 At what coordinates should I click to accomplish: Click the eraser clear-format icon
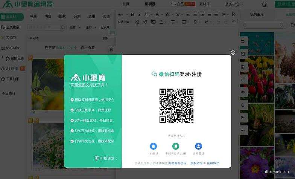pos(137,22)
